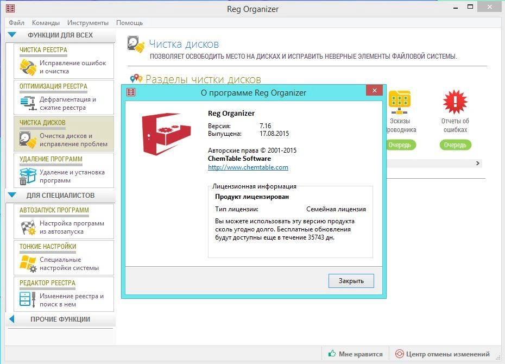Open the Инструменты menu
This screenshot has width=505, height=364.
[x=88, y=23]
